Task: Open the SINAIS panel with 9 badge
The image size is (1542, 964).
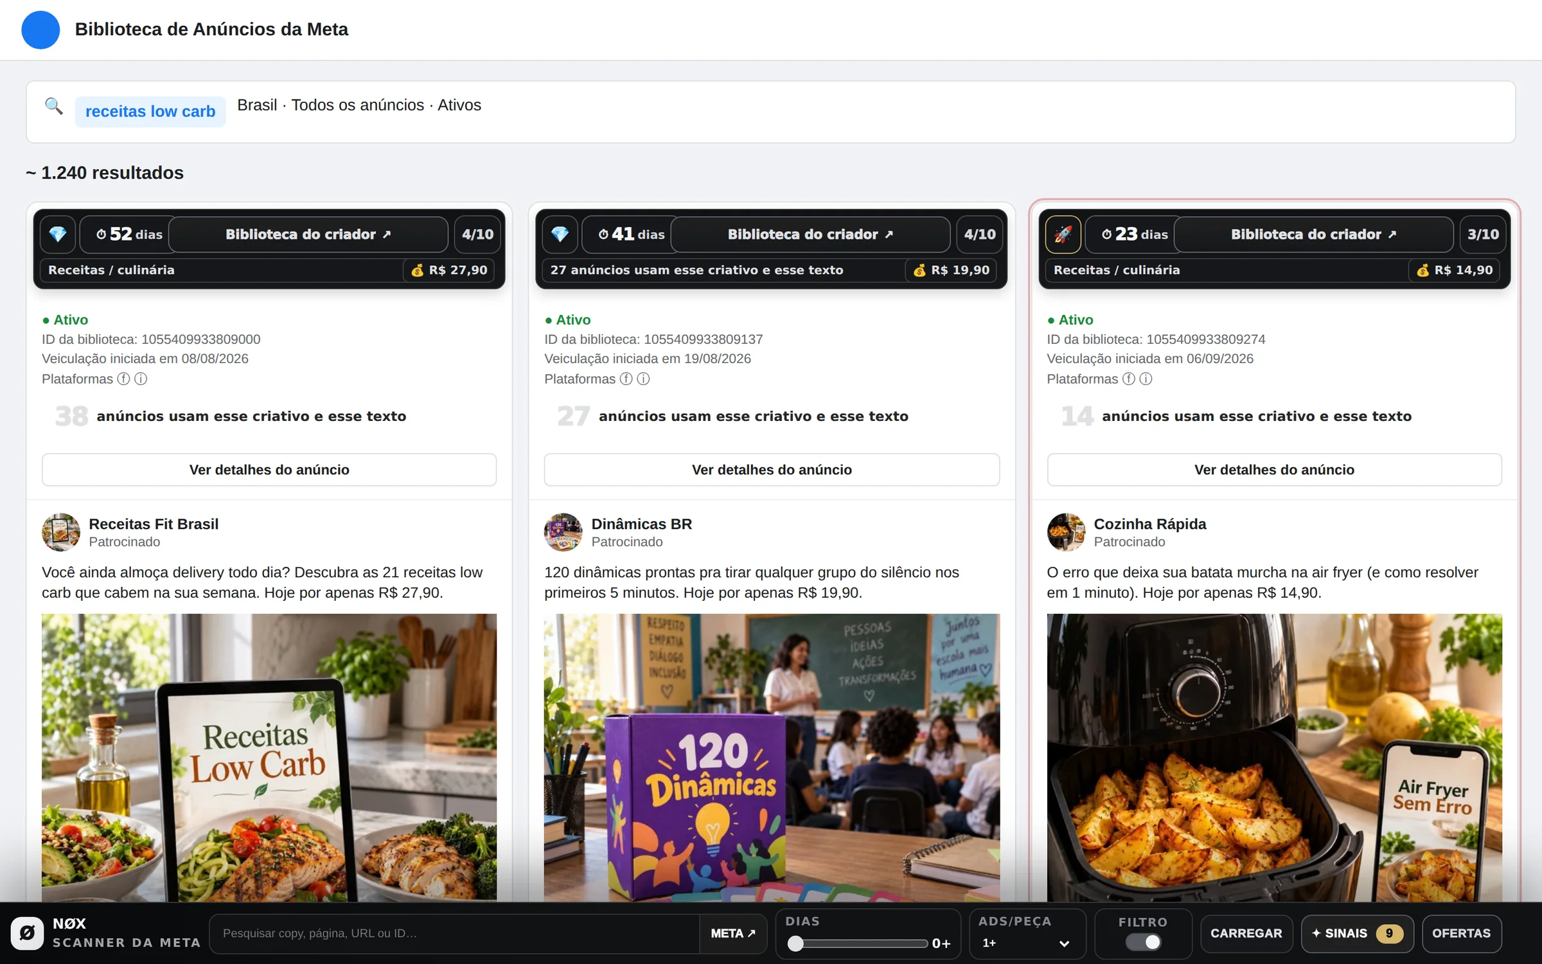Action: click(x=1358, y=933)
